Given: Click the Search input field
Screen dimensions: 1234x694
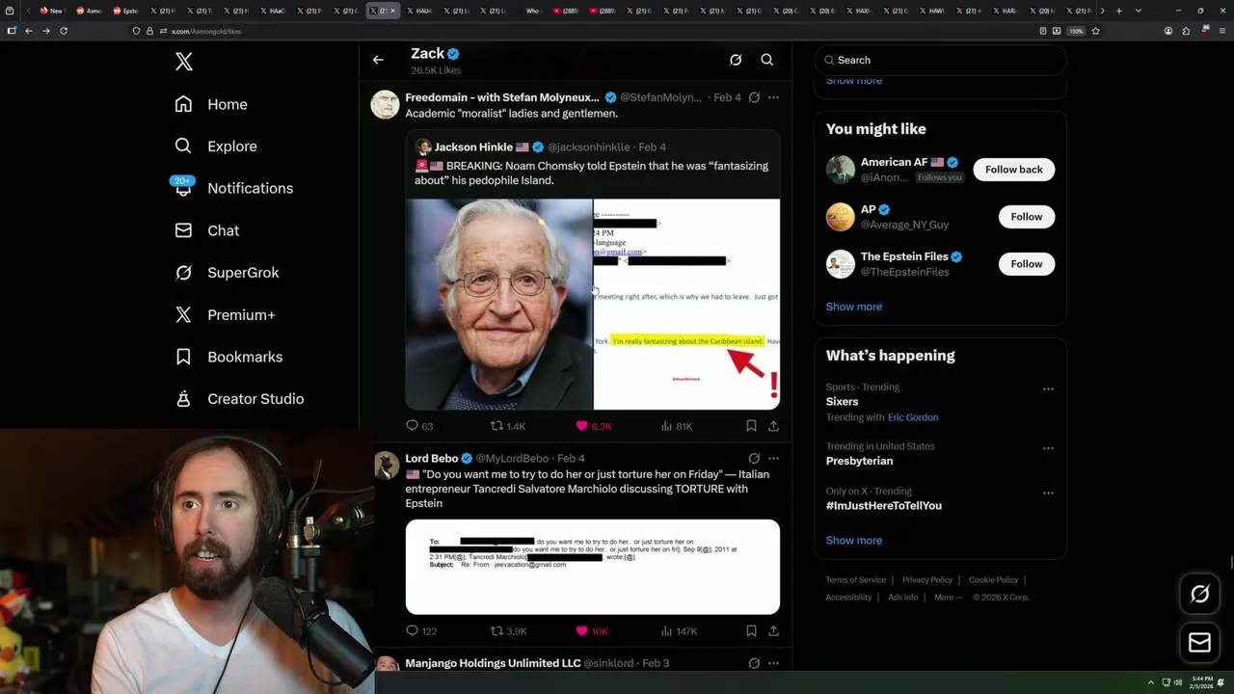Looking at the screenshot, I should pyautogui.click(x=940, y=60).
